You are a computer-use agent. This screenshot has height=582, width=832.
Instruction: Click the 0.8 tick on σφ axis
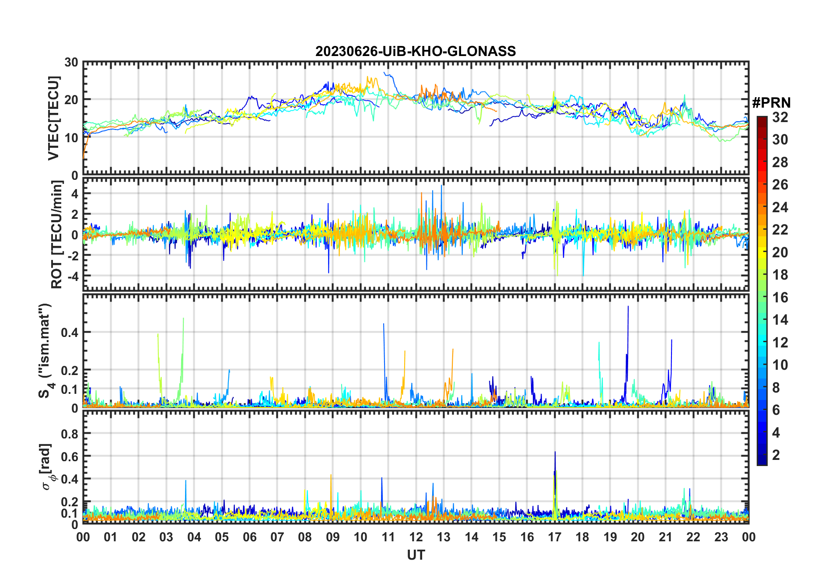coord(70,434)
